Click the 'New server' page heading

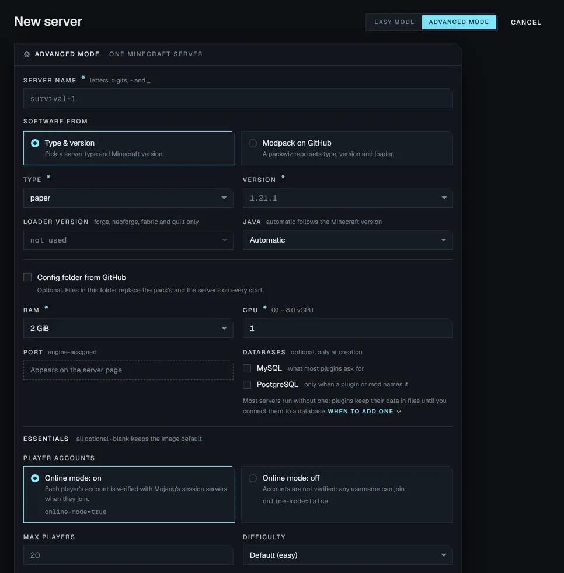[48, 21]
